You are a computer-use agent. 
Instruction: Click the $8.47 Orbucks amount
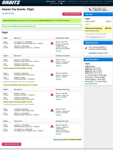102,47
